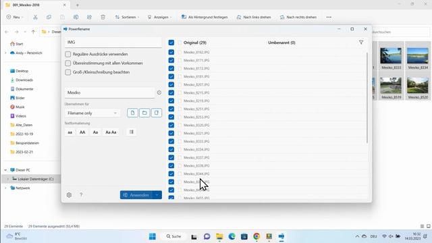Show hidden system tray icons chevron

click(x=357, y=236)
